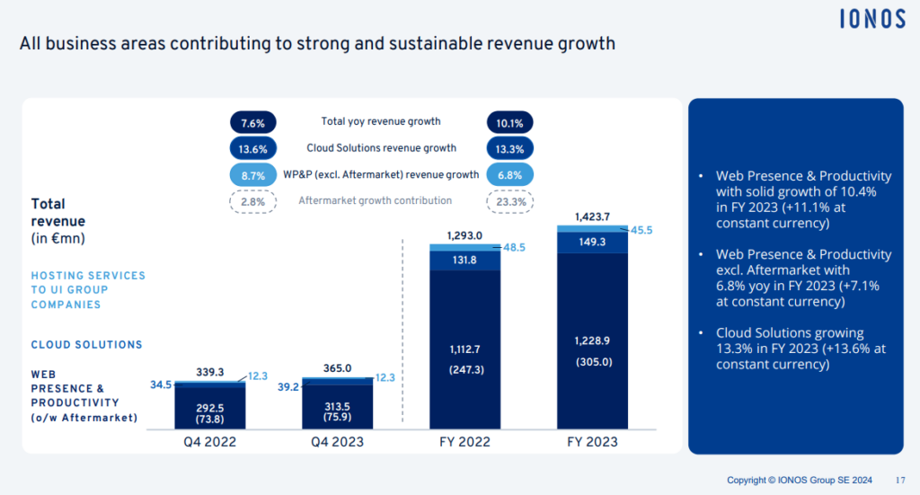Click the 39.2 Cloud Solutions value

click(x=288, y=387)
